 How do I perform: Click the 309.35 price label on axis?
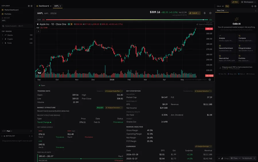[209, 29]
